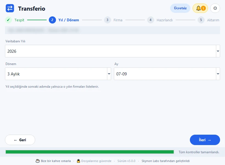Select the step 2 number circle
This screenshot has height=165, width=225.
(x=52, y=20)
